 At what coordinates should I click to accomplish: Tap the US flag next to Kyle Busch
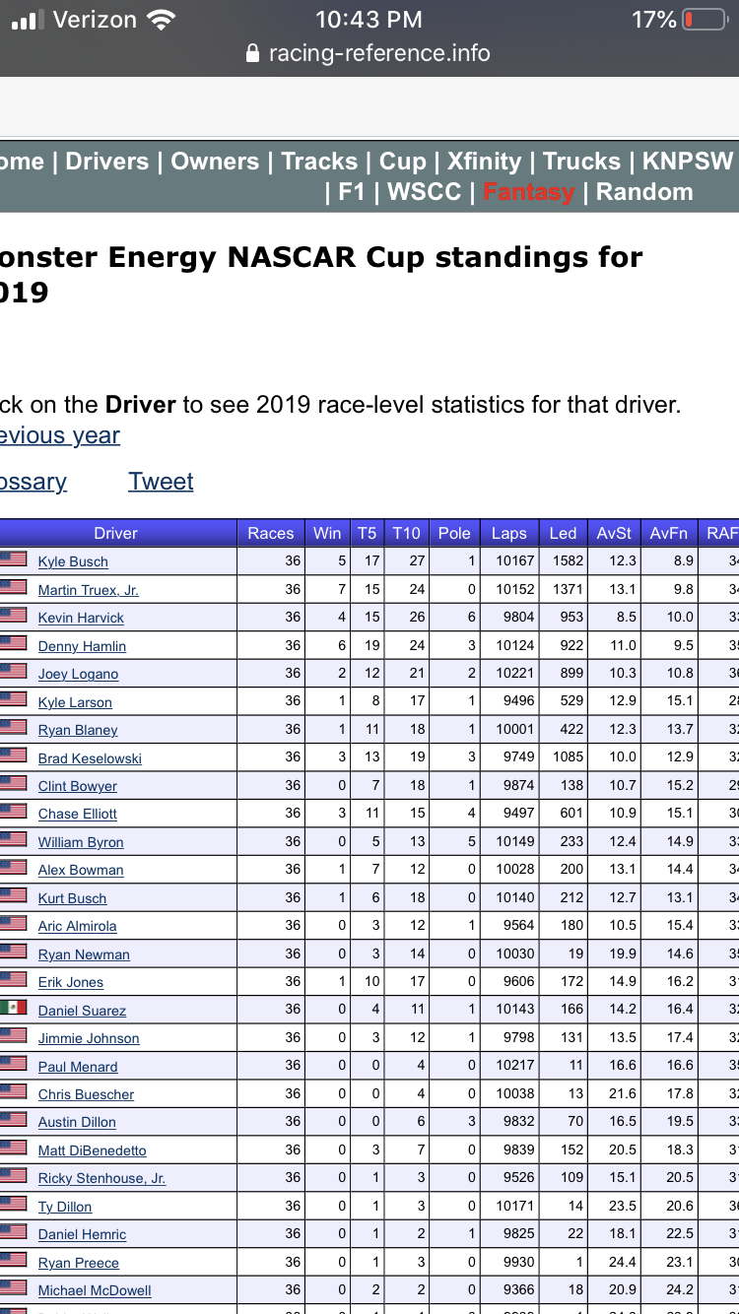tap(13, 558)
